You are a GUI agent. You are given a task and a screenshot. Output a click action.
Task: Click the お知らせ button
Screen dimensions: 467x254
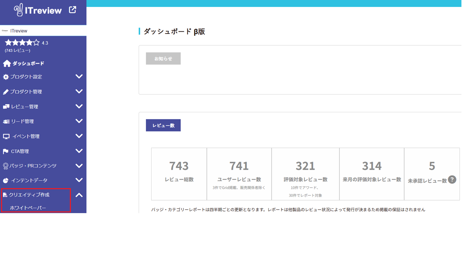click(x=163, y=59)
